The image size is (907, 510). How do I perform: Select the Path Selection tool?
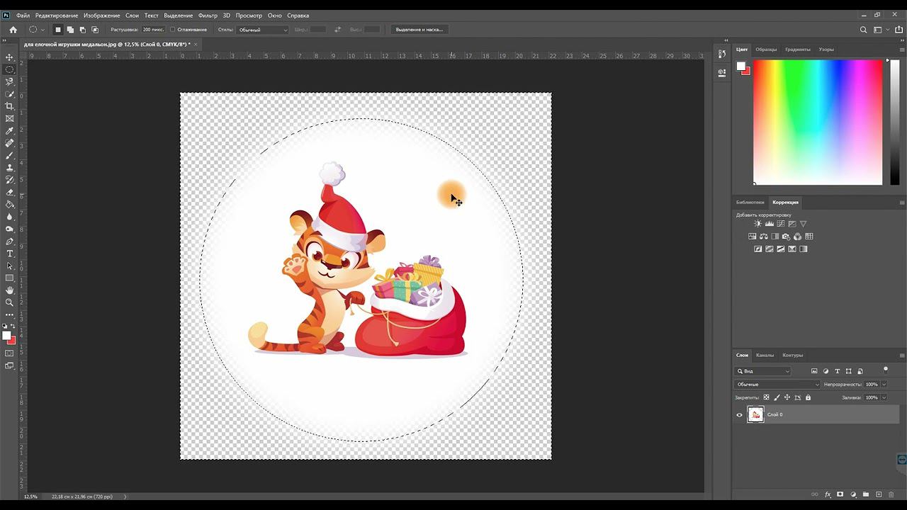(9, 266)
